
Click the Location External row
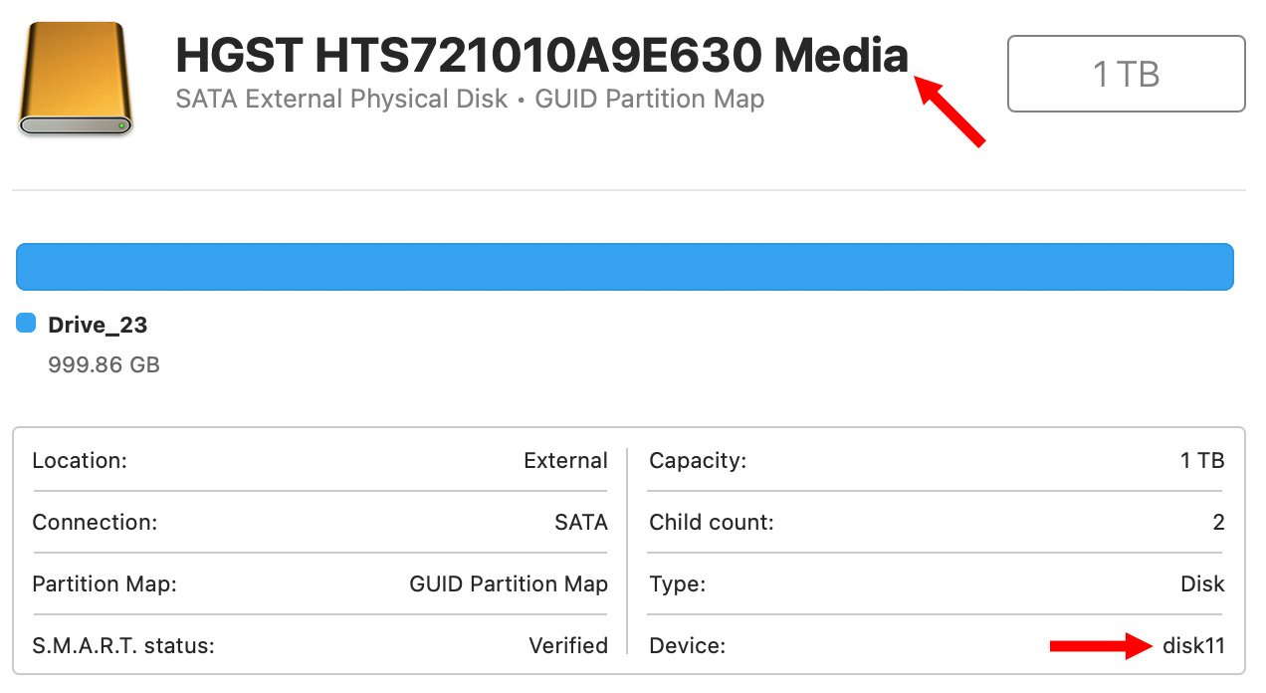coord(319,461)
